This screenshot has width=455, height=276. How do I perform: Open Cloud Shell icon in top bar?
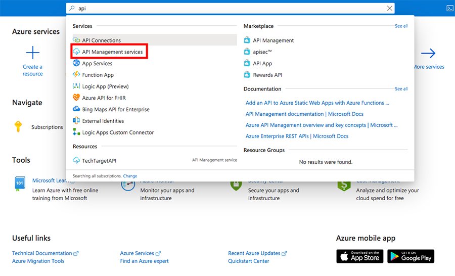(x=449, y=9)
